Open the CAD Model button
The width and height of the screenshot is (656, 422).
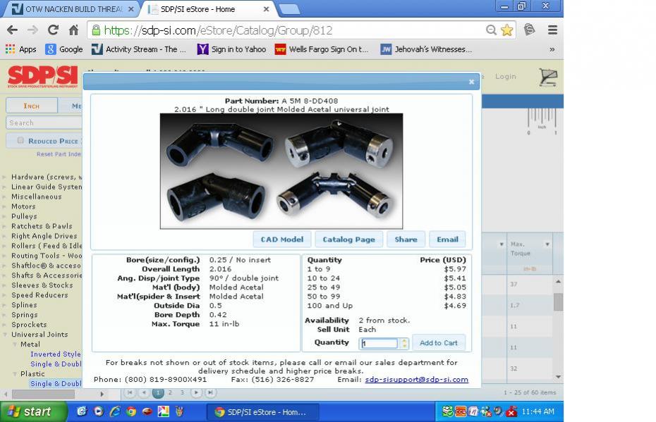pos(281,240)
